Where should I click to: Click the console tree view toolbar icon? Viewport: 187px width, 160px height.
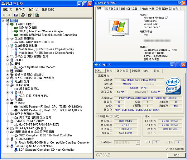point(16,15)
